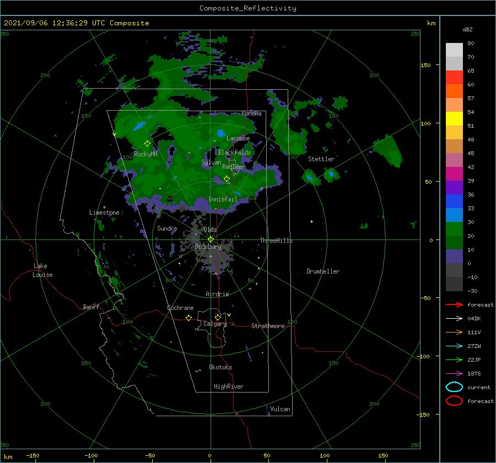Click the Lake Louise label
496x463 pixels.
(42, 270)
